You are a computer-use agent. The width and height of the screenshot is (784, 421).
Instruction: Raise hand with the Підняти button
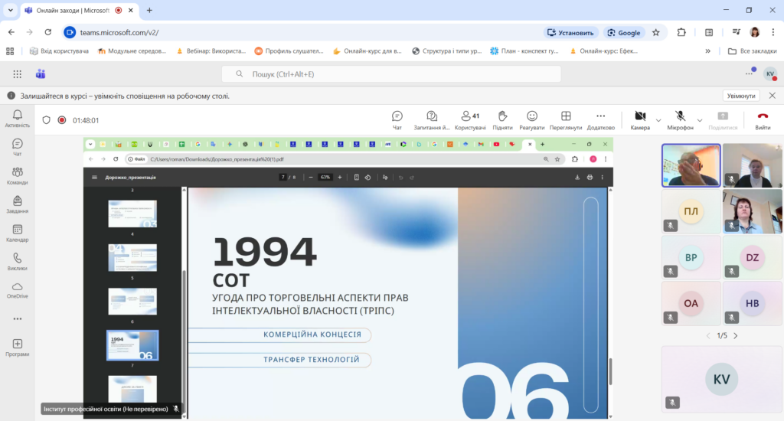click(x=502, y=119)
